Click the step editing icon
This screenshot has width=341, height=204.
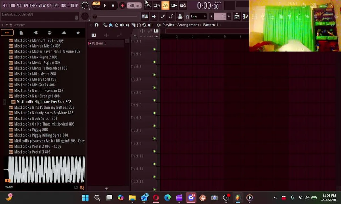click(x=163, y=16)
